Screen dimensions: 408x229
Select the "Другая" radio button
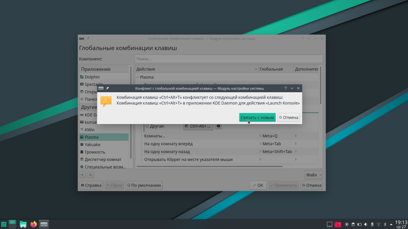[147, 126]
